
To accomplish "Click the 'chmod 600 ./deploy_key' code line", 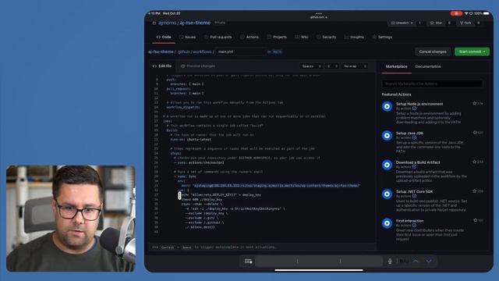I will pyautogui.click(x=201, y=200).
